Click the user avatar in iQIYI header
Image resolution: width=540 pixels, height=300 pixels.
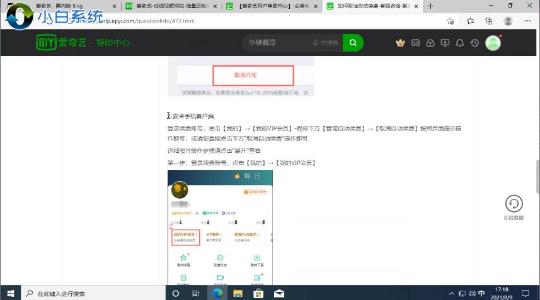(x=493, y=43)
